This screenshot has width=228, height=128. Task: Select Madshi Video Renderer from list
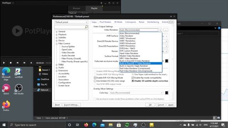pos(141,56)
